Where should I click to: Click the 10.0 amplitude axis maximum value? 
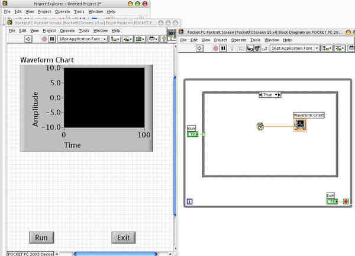pyautogui.click(x=53, y=68)
